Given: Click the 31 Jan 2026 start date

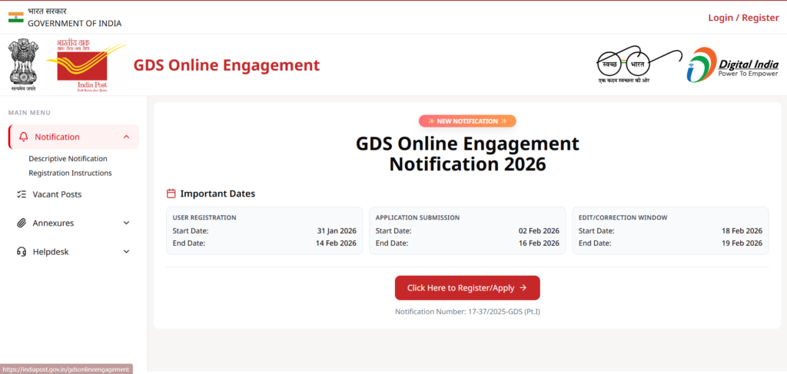Looking at the screenshot, I should point(337,231).
